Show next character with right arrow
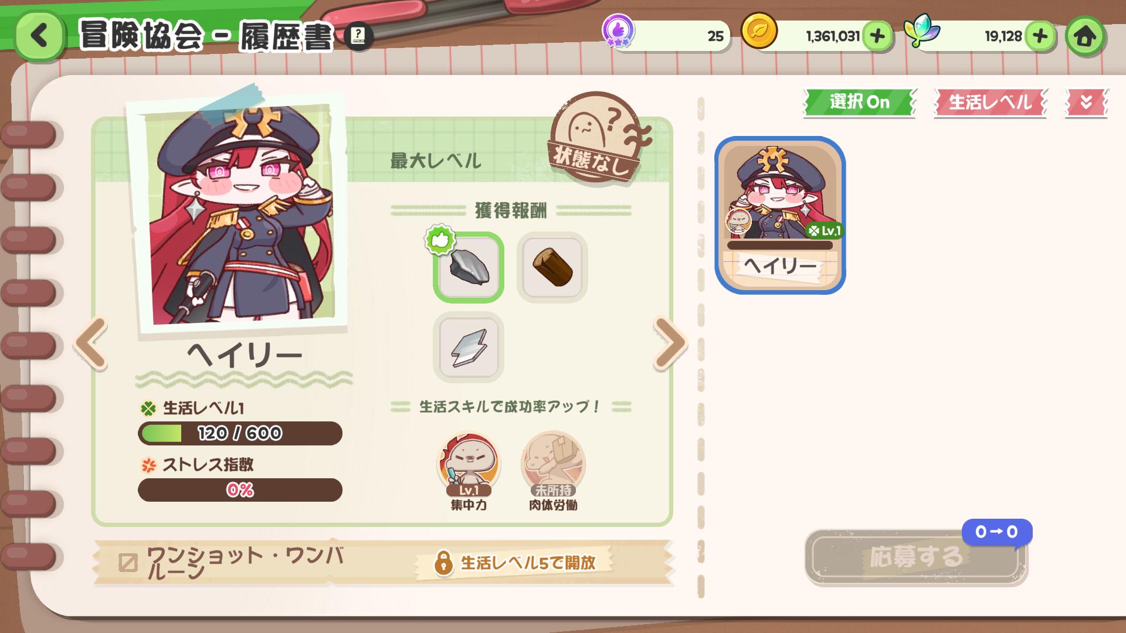 (670, 343)
